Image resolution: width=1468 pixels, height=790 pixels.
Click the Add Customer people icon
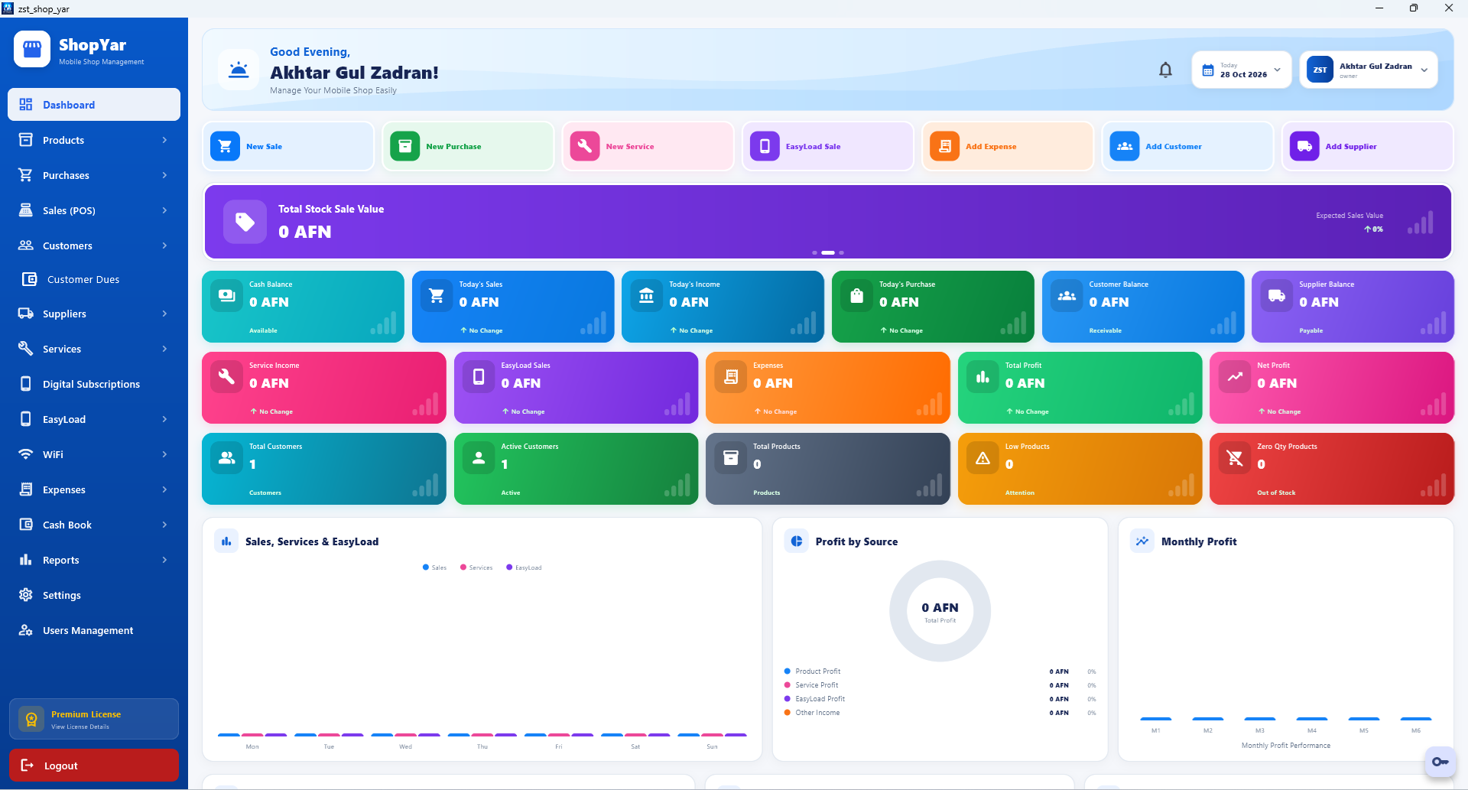pos(1125,146)
